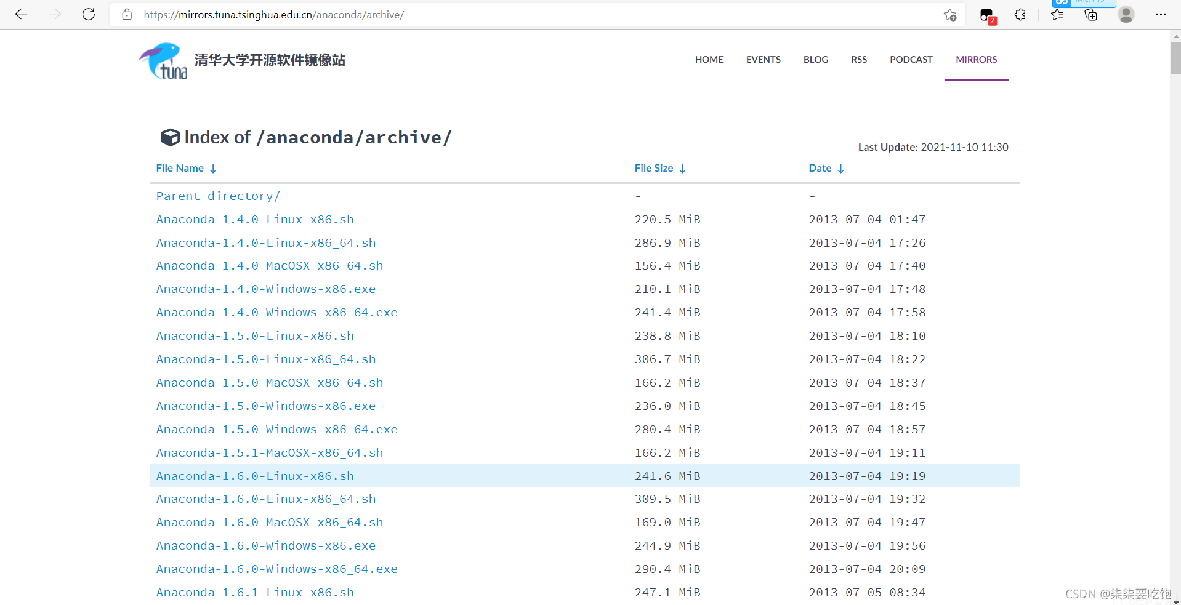1181x605 pixels.
Task: Click the scrollbar down arrow
Action: (x=1175, y=601)
